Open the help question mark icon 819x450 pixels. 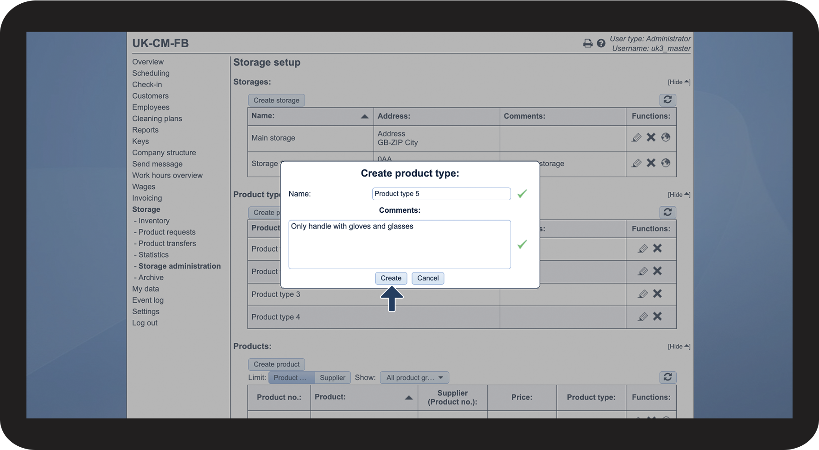601,43
